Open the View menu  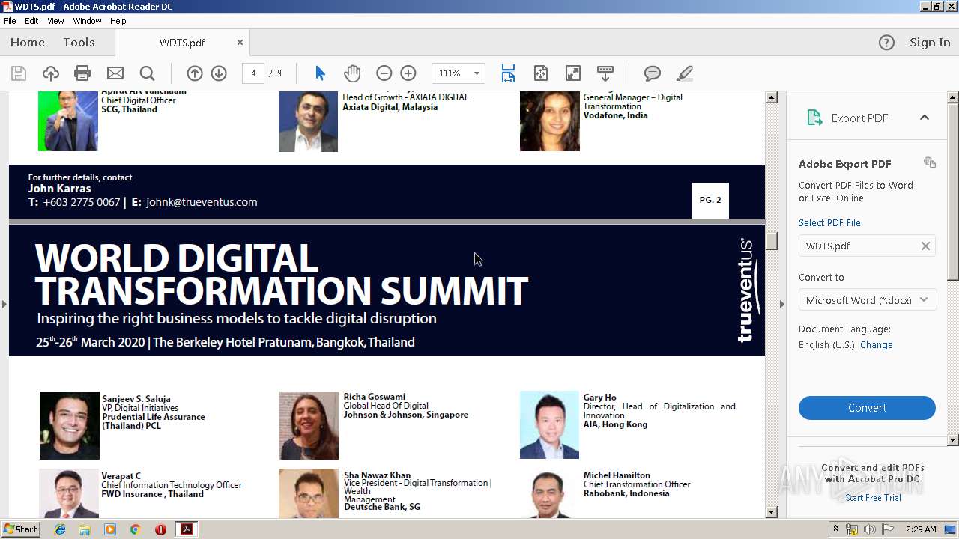(x=55, y=21)
